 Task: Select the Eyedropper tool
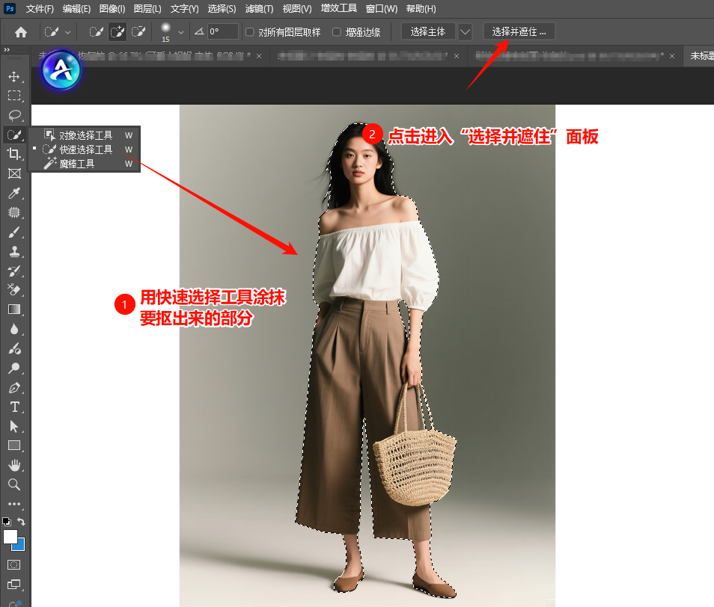tap(15, 193)
